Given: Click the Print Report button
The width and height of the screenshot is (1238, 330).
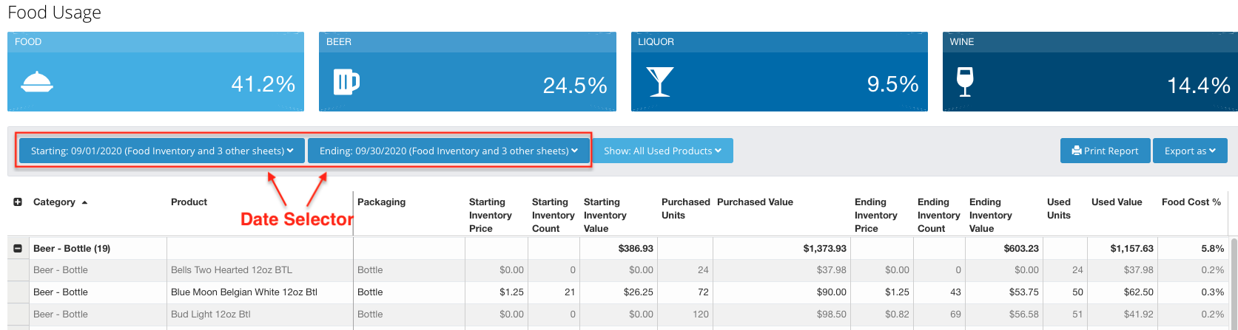Looking at the screenshot, I should [x=1106, y=151].
